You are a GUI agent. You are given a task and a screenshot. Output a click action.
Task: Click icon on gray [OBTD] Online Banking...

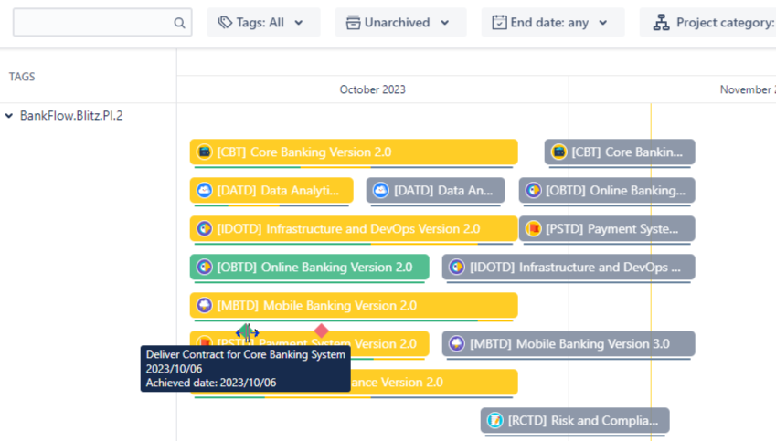click(533, 190)
